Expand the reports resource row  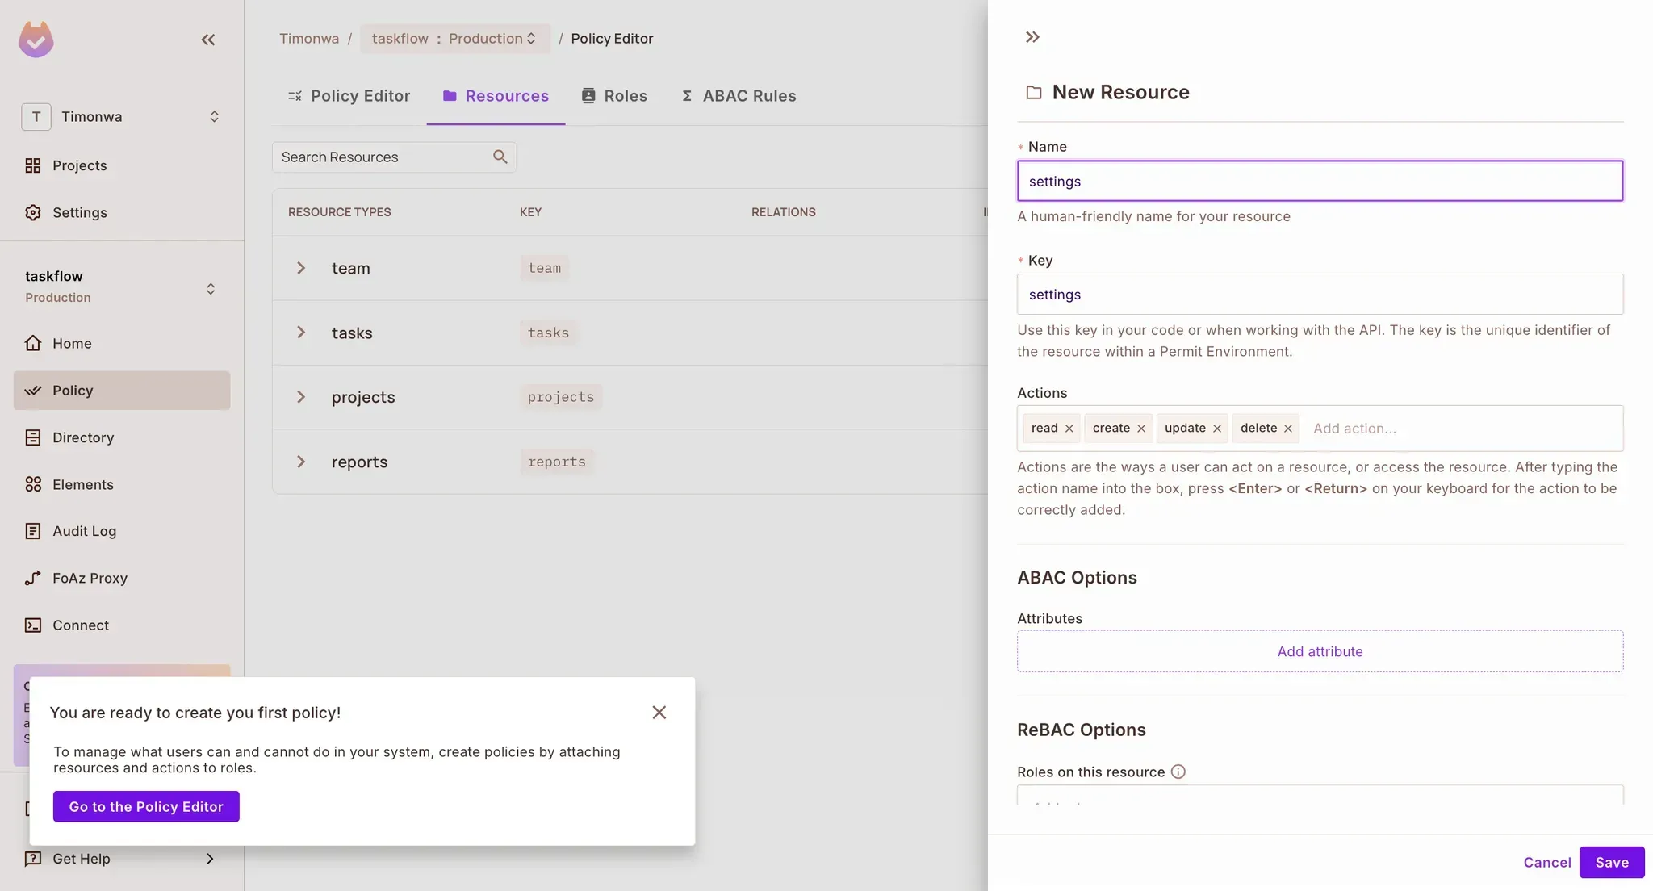click(x=301, y=462)
